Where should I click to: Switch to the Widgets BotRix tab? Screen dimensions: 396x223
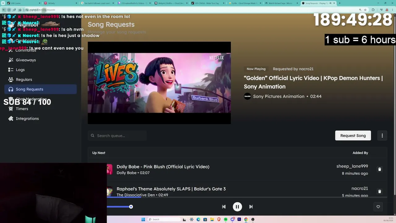coord(170,3)
